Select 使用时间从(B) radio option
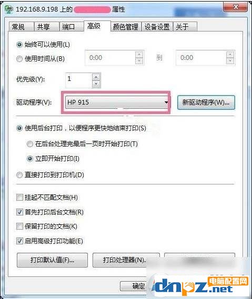Screen dimensions: 252x299 point(19,59)
